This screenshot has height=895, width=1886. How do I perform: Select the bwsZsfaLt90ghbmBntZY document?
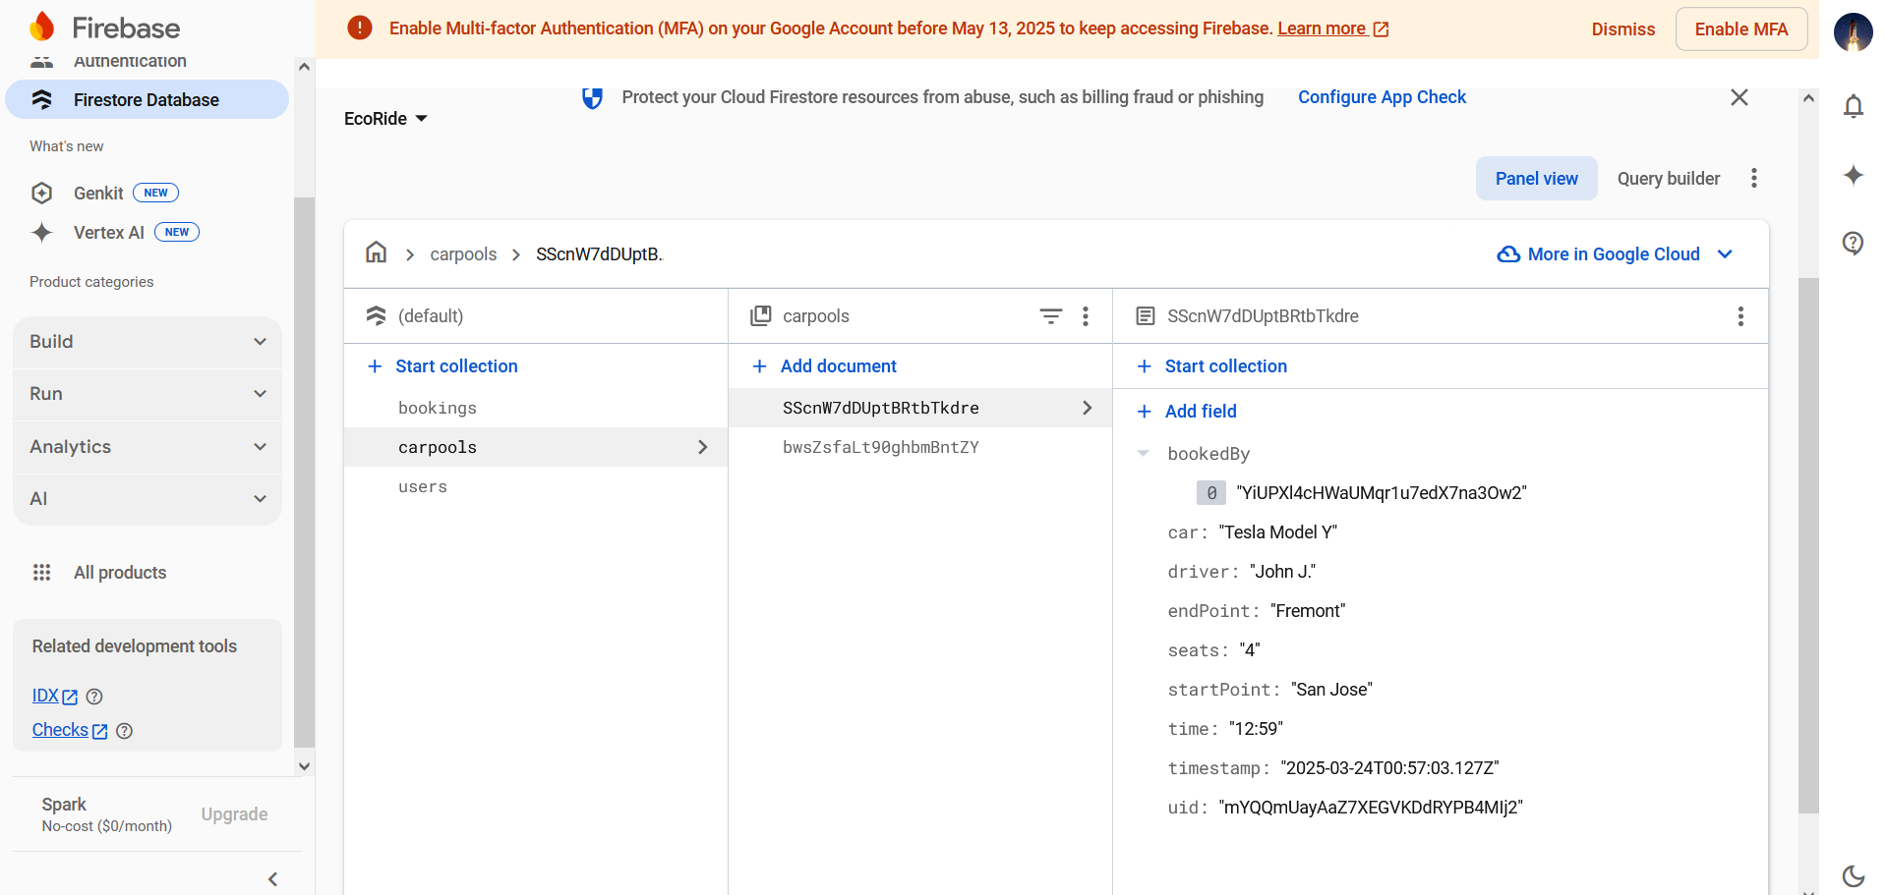tap(880, 447)
